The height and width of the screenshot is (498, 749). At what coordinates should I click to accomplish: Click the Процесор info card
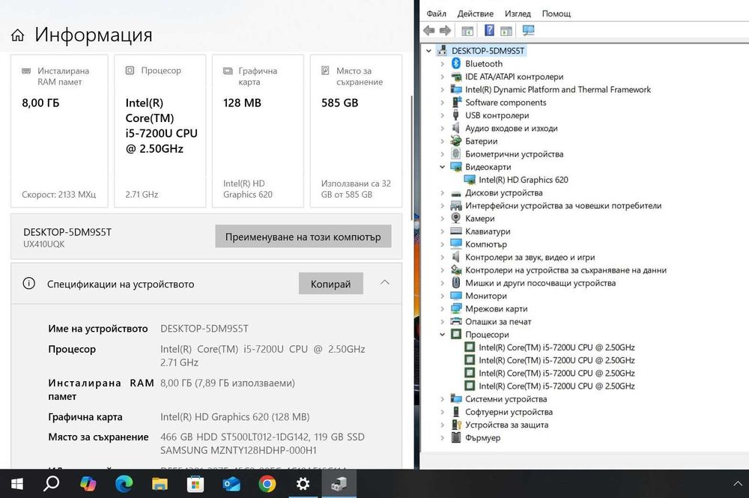160,131
